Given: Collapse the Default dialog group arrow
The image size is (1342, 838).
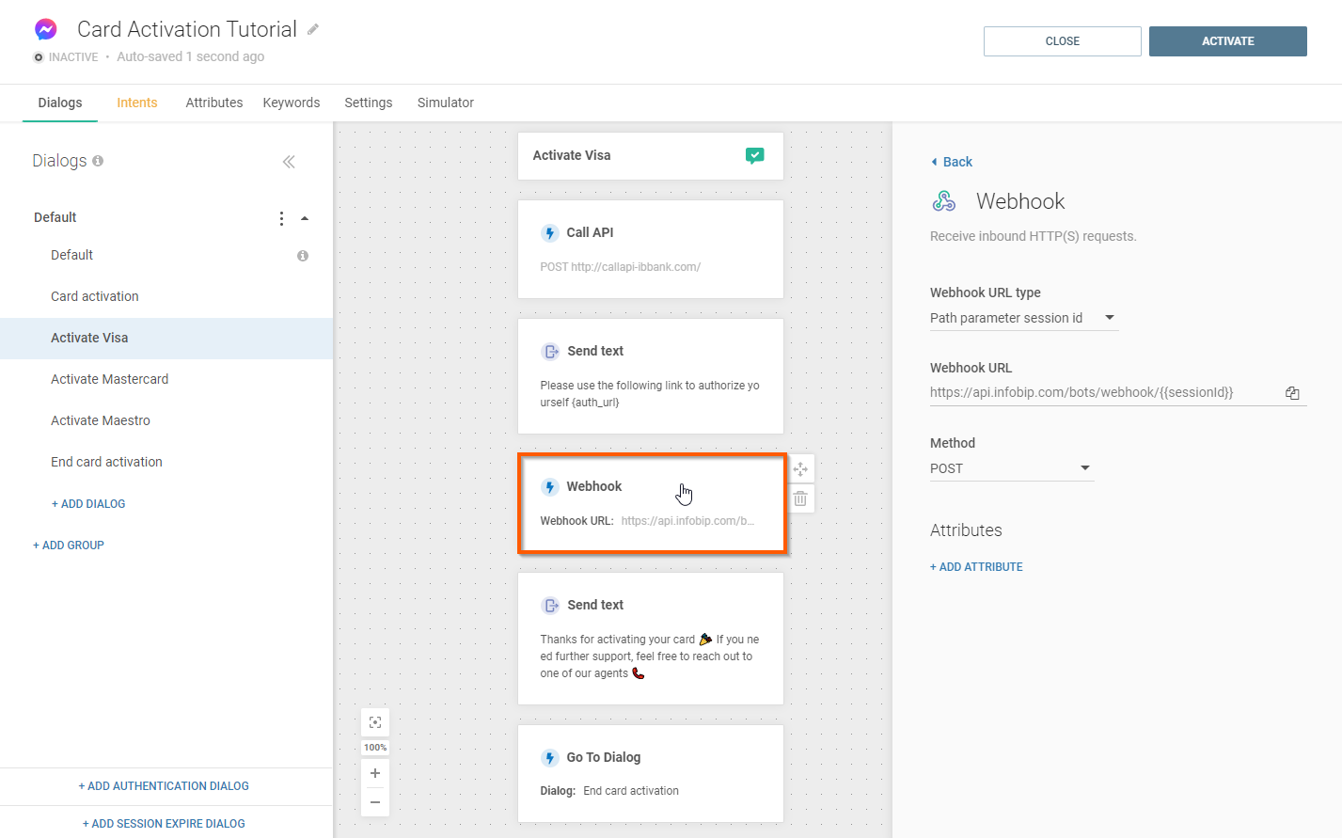Looking at the screenshot, I should 305,218.
